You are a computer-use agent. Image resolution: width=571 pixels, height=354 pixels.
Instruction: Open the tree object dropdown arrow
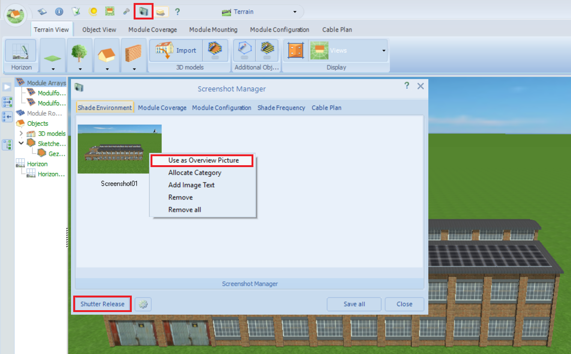tap(80, 69)
